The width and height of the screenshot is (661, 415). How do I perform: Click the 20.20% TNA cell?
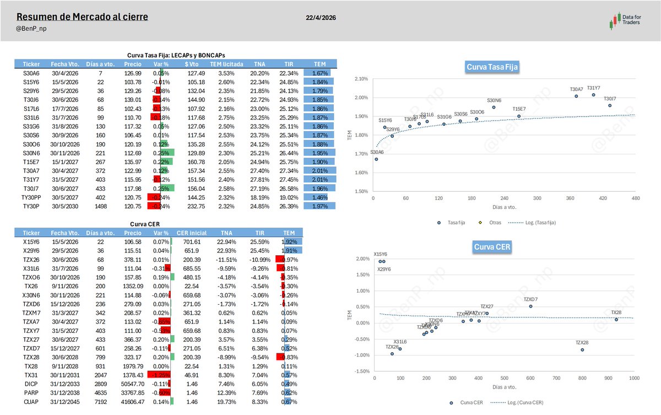coord(259,73)
